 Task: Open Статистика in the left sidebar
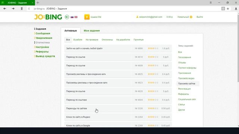pos(43,42)
